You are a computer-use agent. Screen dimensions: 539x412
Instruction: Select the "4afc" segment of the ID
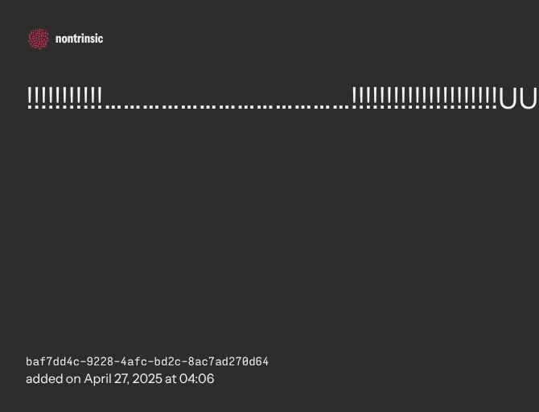coord(132,362)
